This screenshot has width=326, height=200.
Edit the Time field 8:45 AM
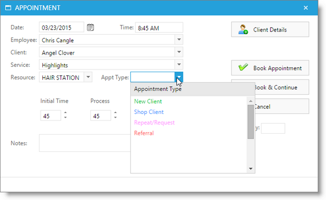click(x=159, y=27)
